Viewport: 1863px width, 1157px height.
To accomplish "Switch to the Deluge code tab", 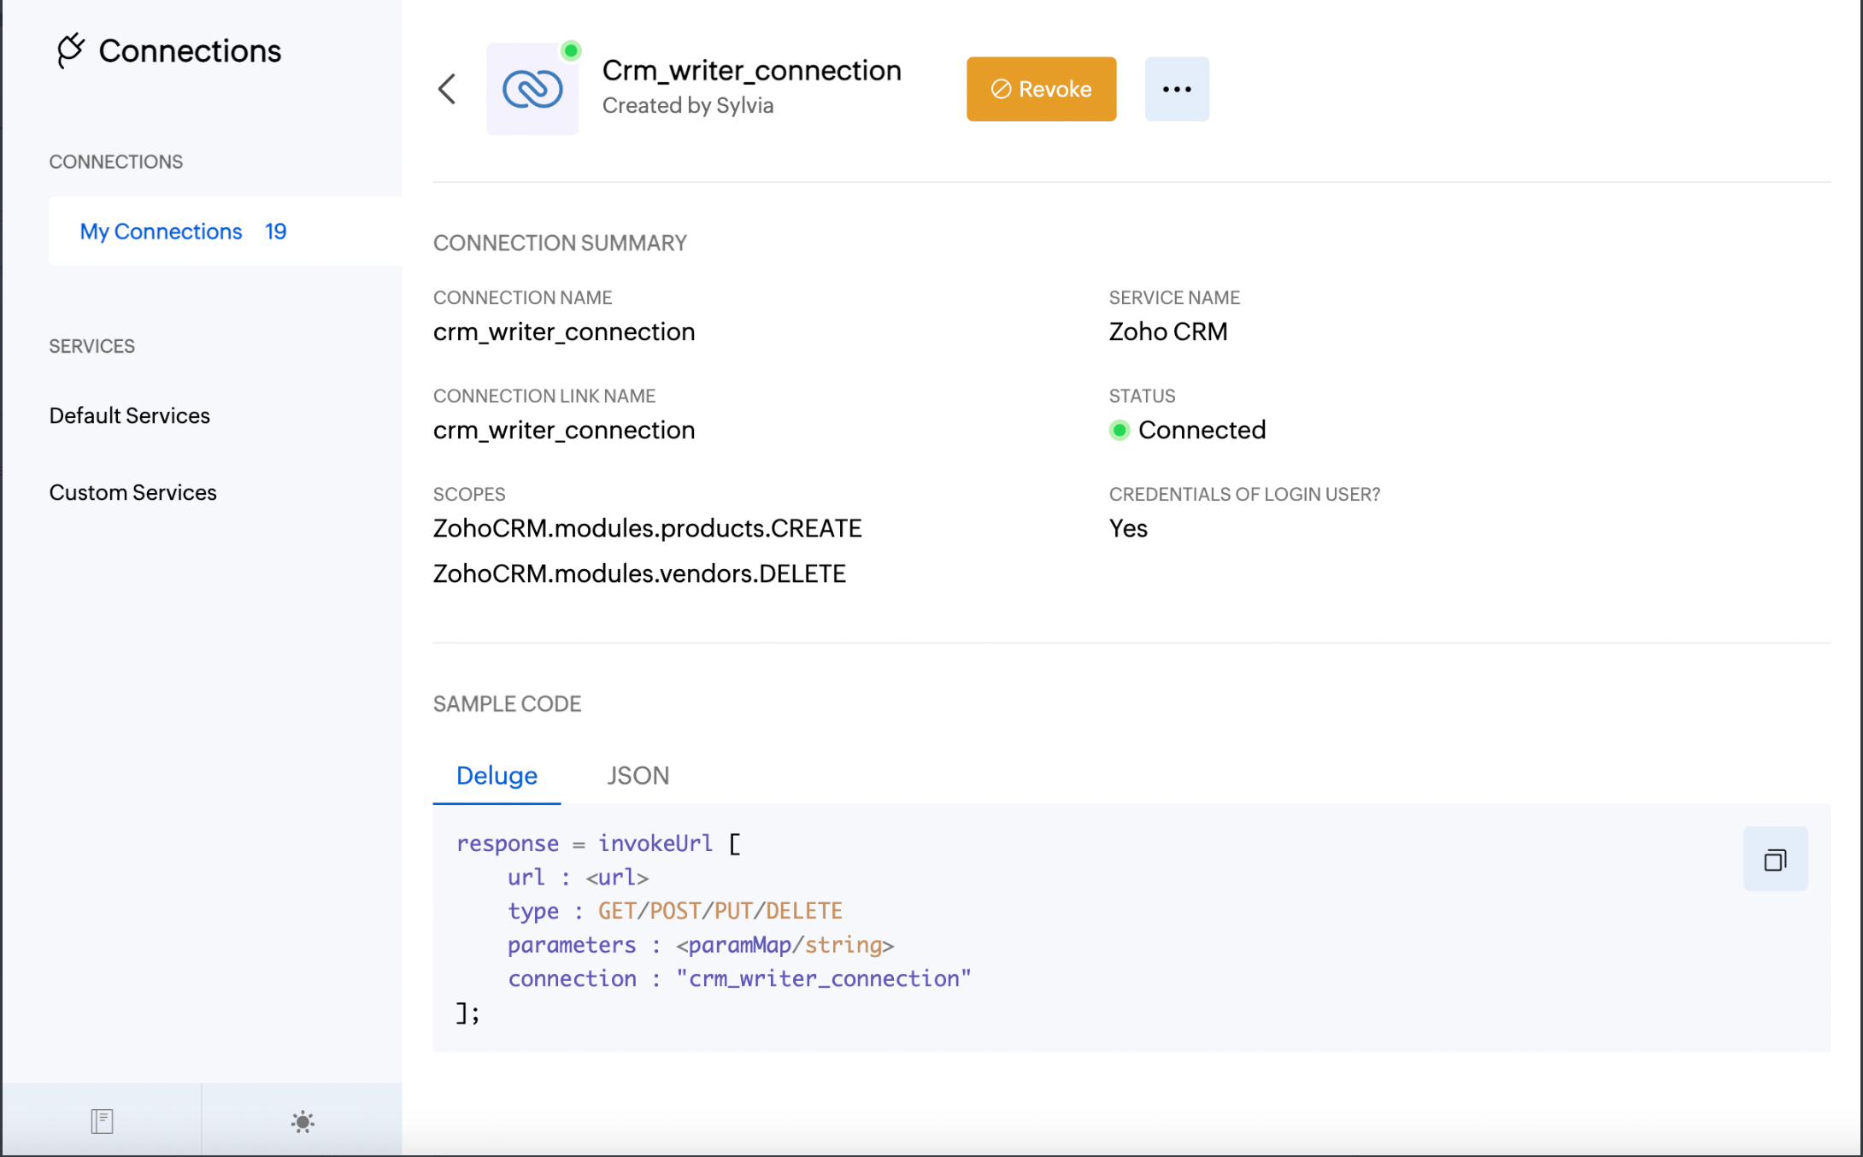I will [x=497, y=775].
